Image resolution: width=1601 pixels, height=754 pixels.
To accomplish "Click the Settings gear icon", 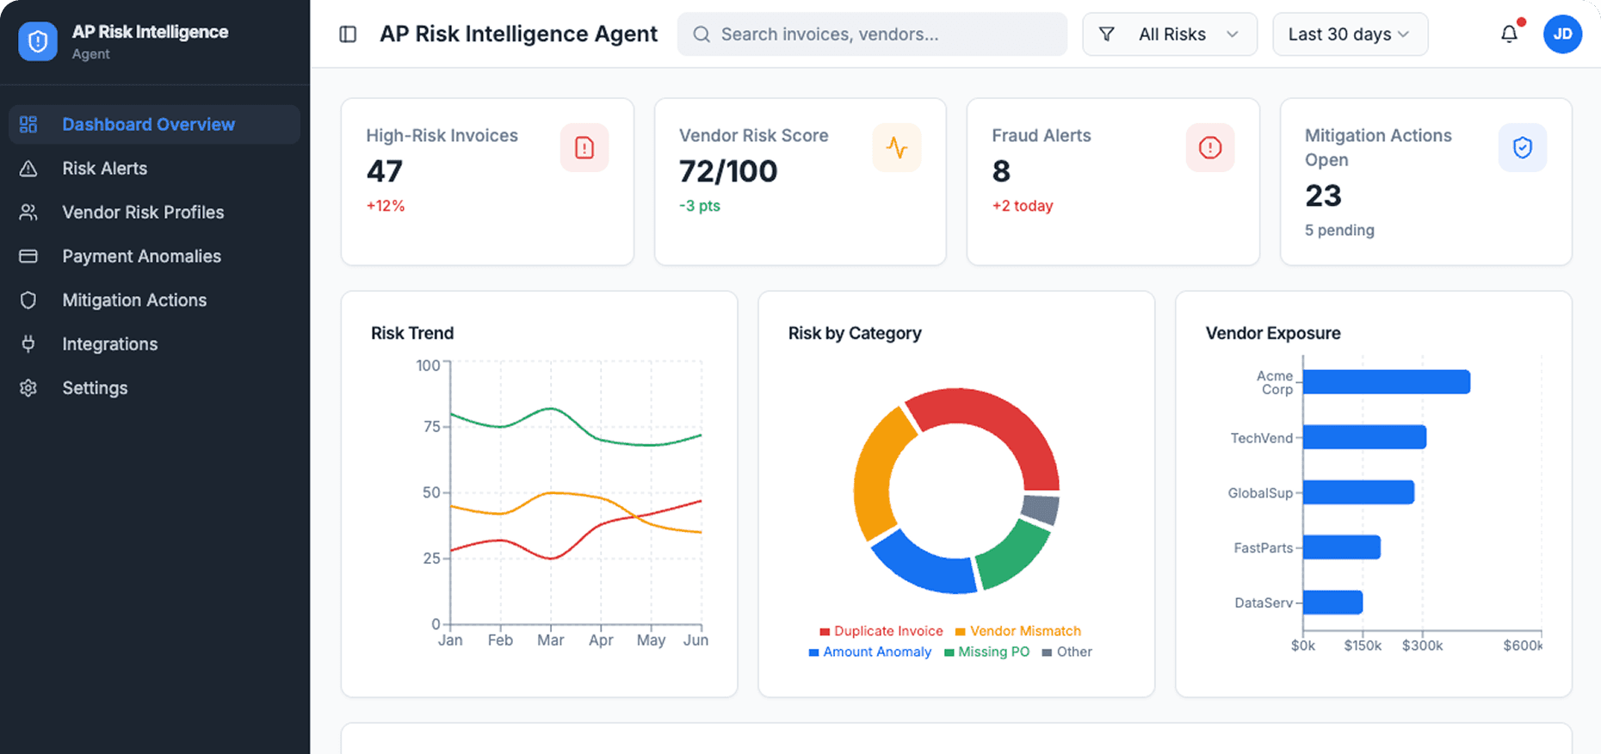I will click(x=28, y=387).
